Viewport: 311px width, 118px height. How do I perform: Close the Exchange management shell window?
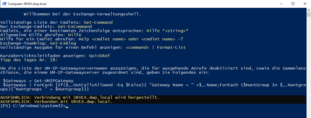[305, 4]
